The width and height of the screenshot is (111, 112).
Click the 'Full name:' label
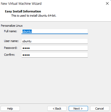[11, 31]
